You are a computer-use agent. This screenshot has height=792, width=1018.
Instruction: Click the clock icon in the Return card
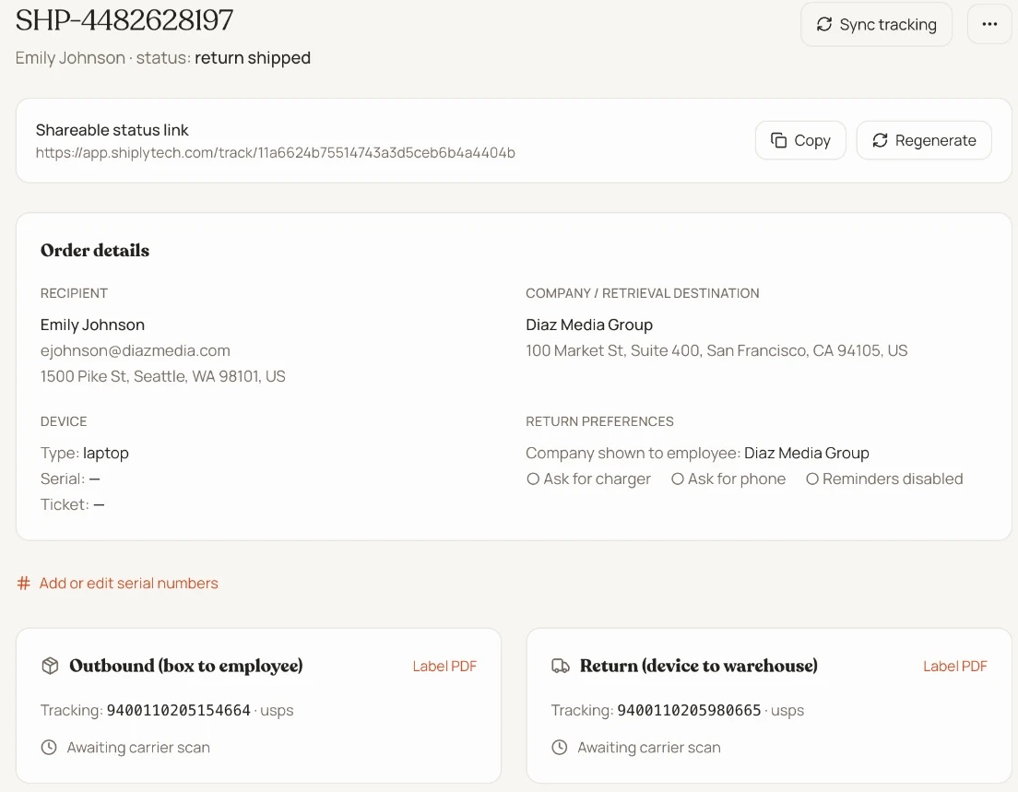559,747
